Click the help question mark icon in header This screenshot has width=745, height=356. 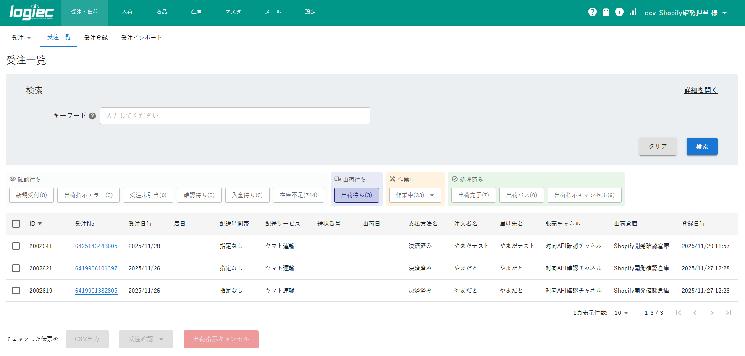[592, 12]
